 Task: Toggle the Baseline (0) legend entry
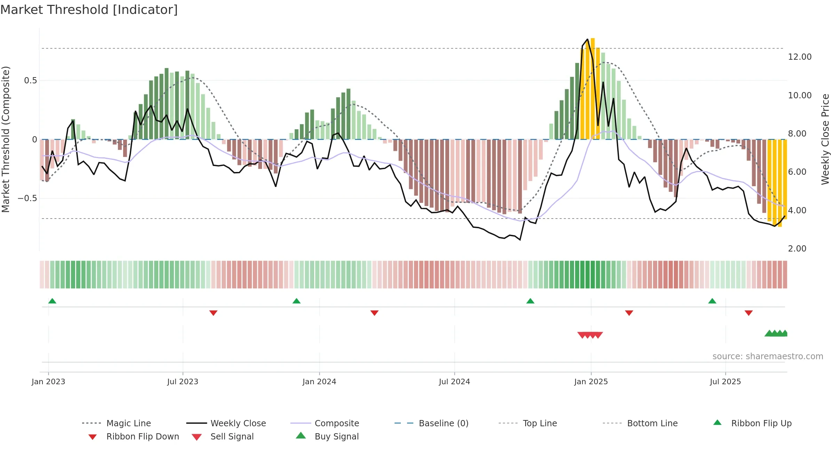(431, 423)
